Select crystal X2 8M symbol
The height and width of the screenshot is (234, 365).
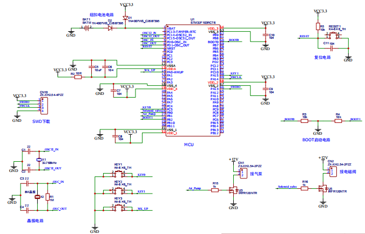(x=37, y=197)
